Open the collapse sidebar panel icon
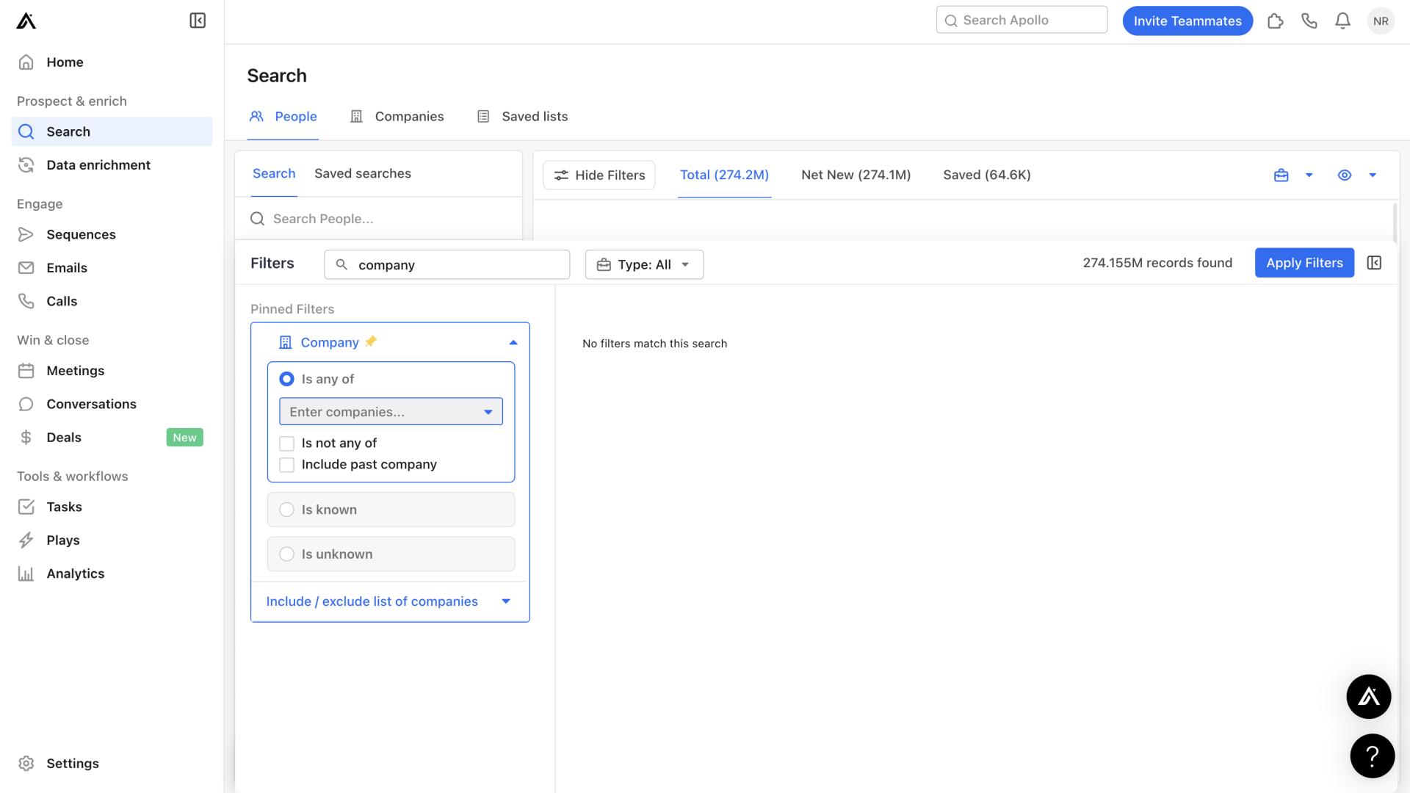 (198, 21)
